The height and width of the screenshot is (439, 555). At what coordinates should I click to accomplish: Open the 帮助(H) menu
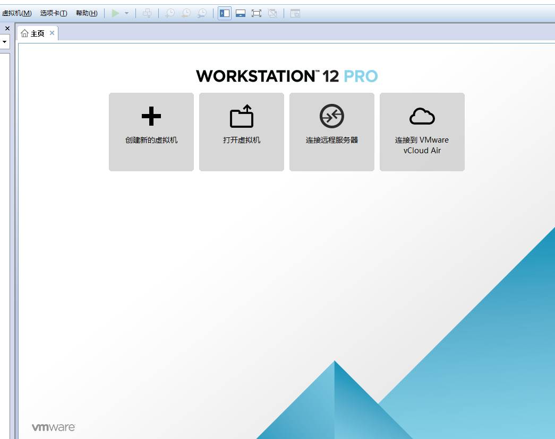pyautogui.click(x=87, y=13)
